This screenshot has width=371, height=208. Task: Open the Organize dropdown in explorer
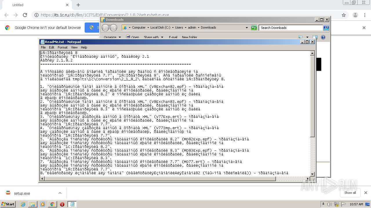point(112,37)
